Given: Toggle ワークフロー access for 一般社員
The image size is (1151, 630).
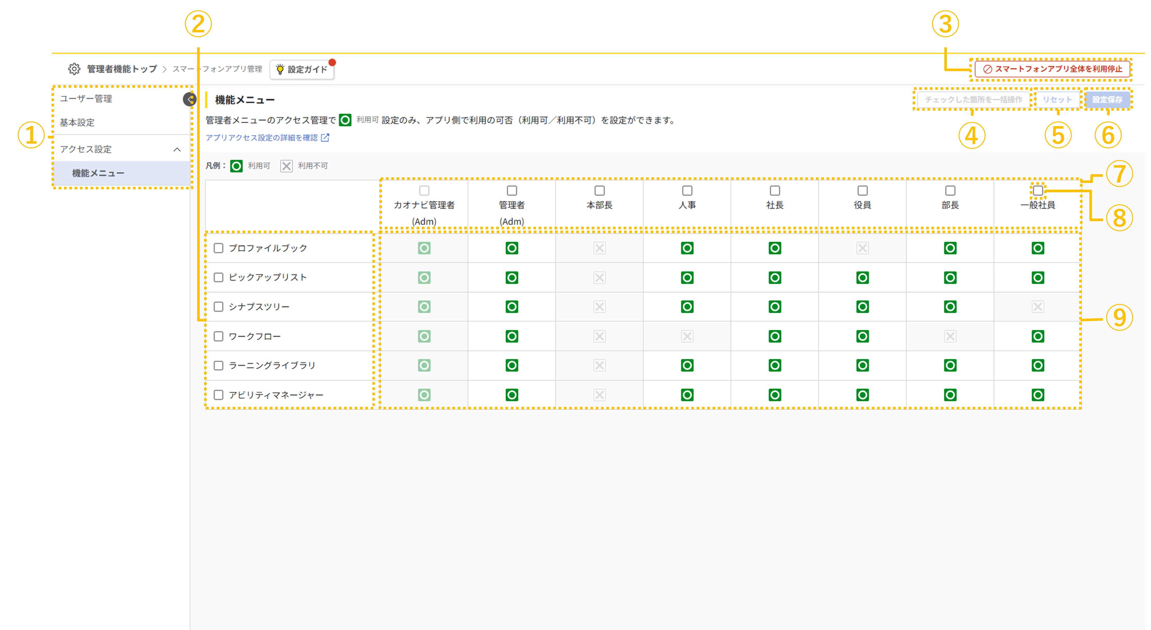Looking at the screenshot, I should click(1038, 336).
